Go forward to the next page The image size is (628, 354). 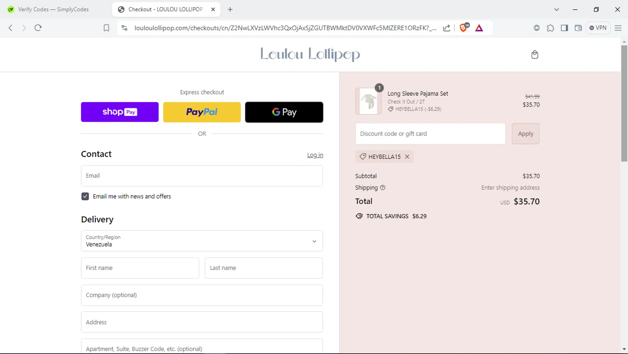(x=24, y=28)
